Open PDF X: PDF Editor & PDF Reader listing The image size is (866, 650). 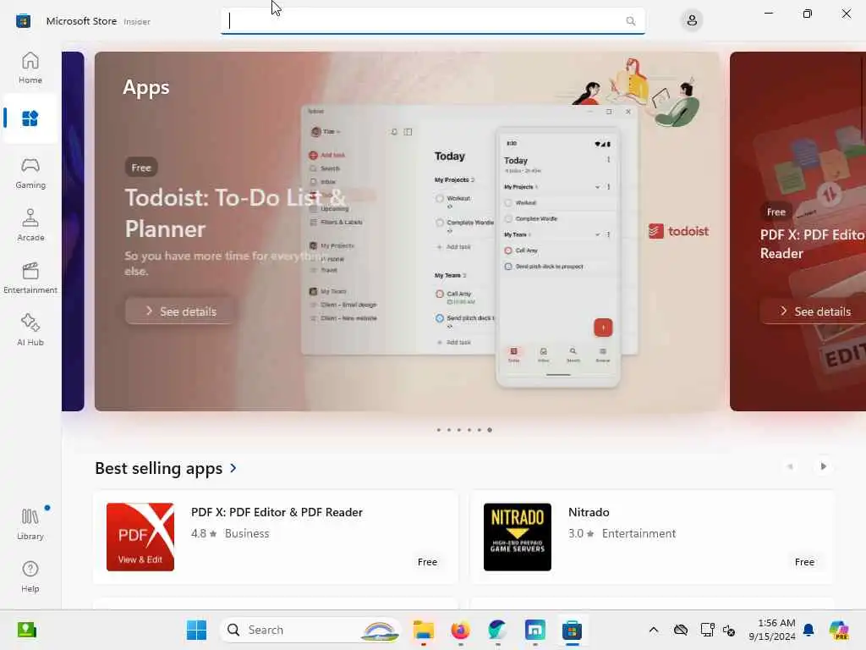276,537
